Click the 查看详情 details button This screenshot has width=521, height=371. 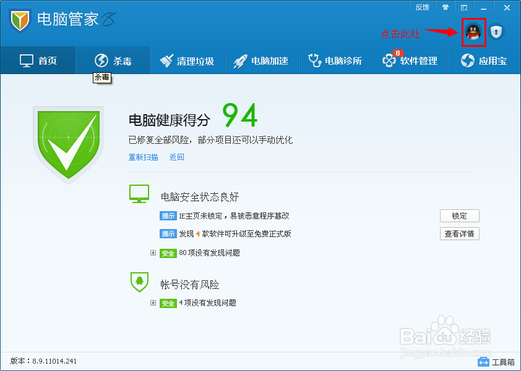point(460,234)
